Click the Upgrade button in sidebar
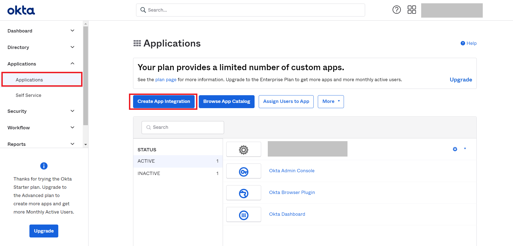Viewport: 513px width, 246px height. (44, 231)
